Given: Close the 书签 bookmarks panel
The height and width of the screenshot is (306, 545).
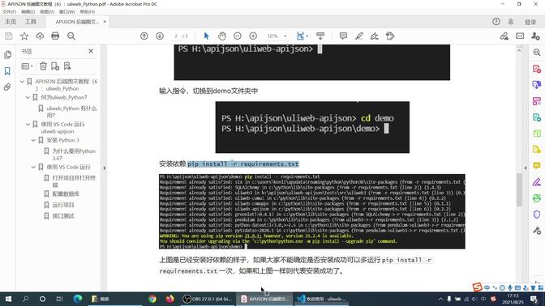Looking at the screenshot, I should coord(91,51).
